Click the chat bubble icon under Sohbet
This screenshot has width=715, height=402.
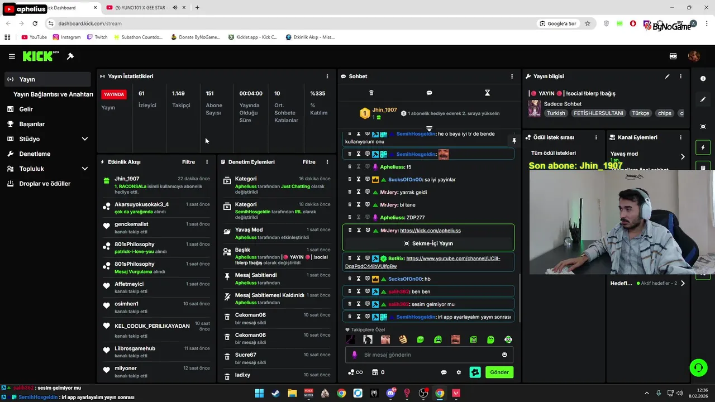pyautogui.click(x=429, y=93)
